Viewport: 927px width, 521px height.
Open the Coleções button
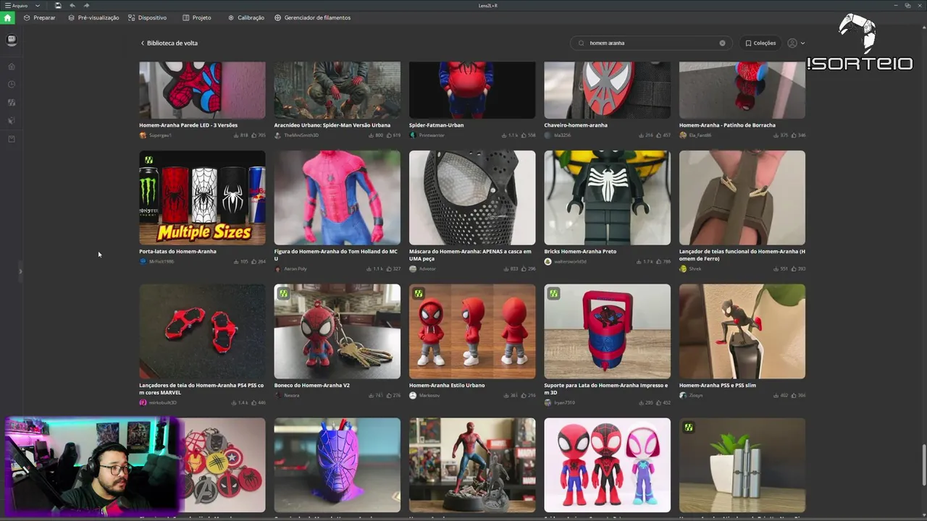(760, 43)
